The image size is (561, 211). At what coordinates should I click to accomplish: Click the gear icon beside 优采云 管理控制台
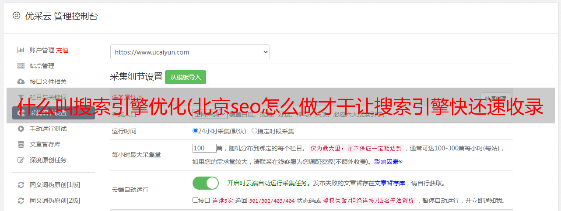(x=16, y=16)
